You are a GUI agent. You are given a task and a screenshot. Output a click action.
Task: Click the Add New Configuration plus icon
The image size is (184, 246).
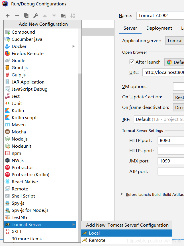(x=7, y=16)
